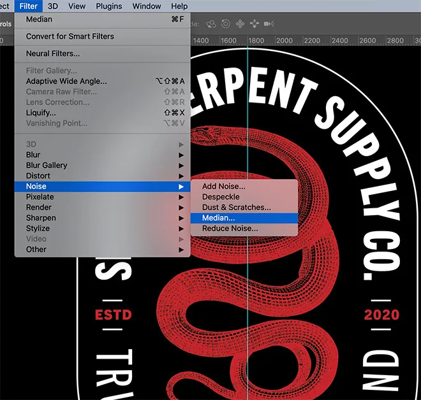
Task: Click the 3D roll mode icon
Action: coord(226,24)
